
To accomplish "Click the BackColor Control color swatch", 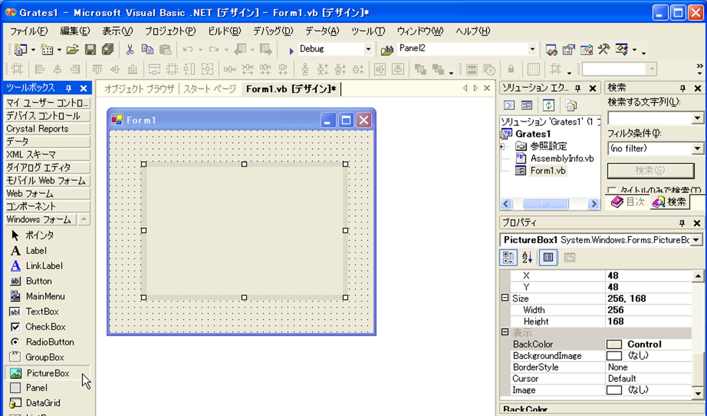I will tap(614, 344).
